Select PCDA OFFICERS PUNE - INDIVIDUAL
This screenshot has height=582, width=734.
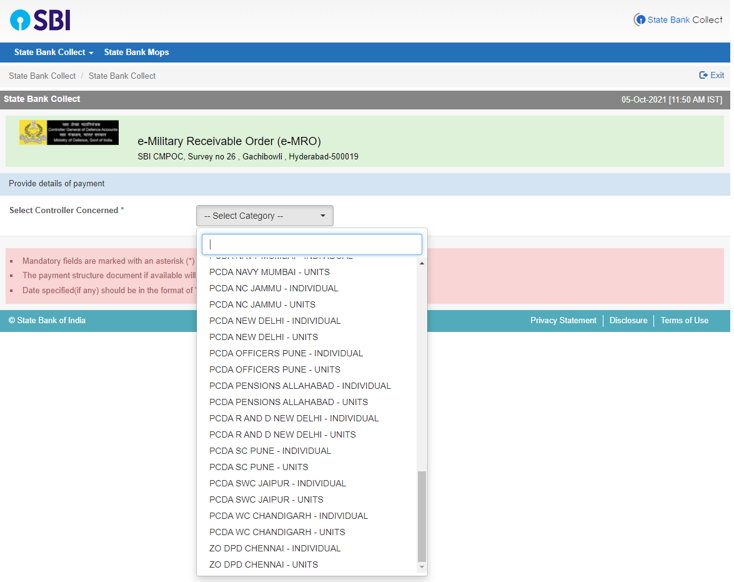coord(286,353)
